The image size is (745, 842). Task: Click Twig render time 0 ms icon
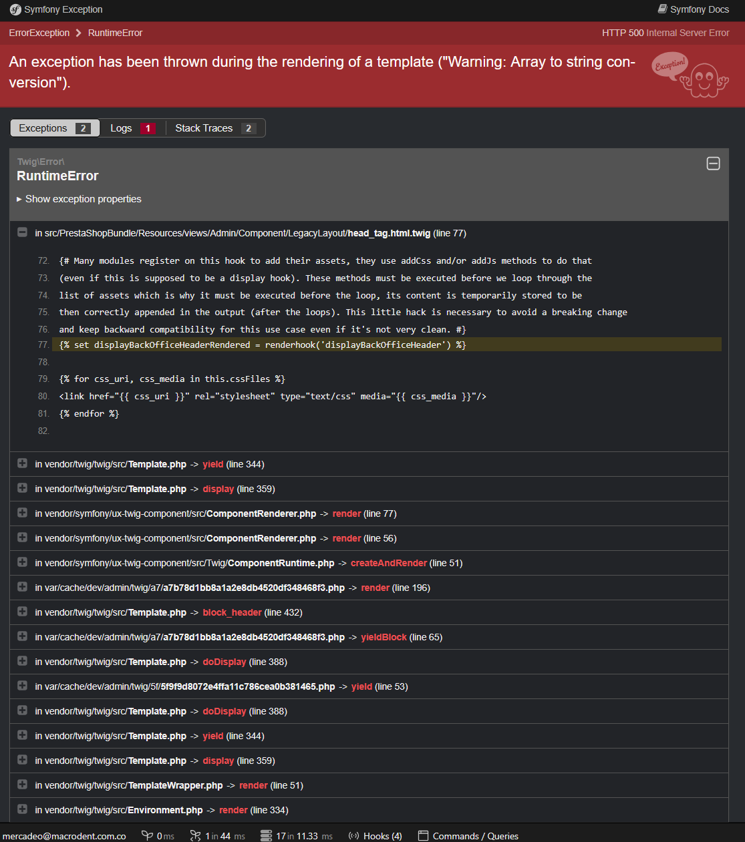[x=147, y=836]
